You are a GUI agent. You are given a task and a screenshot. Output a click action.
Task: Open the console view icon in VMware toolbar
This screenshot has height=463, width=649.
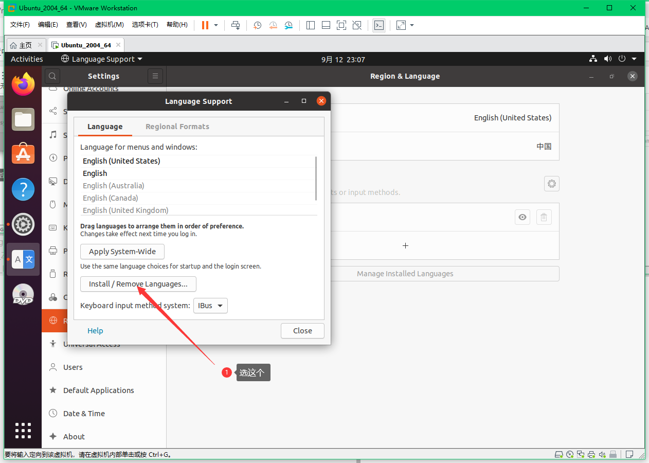[x=379, y=25]
